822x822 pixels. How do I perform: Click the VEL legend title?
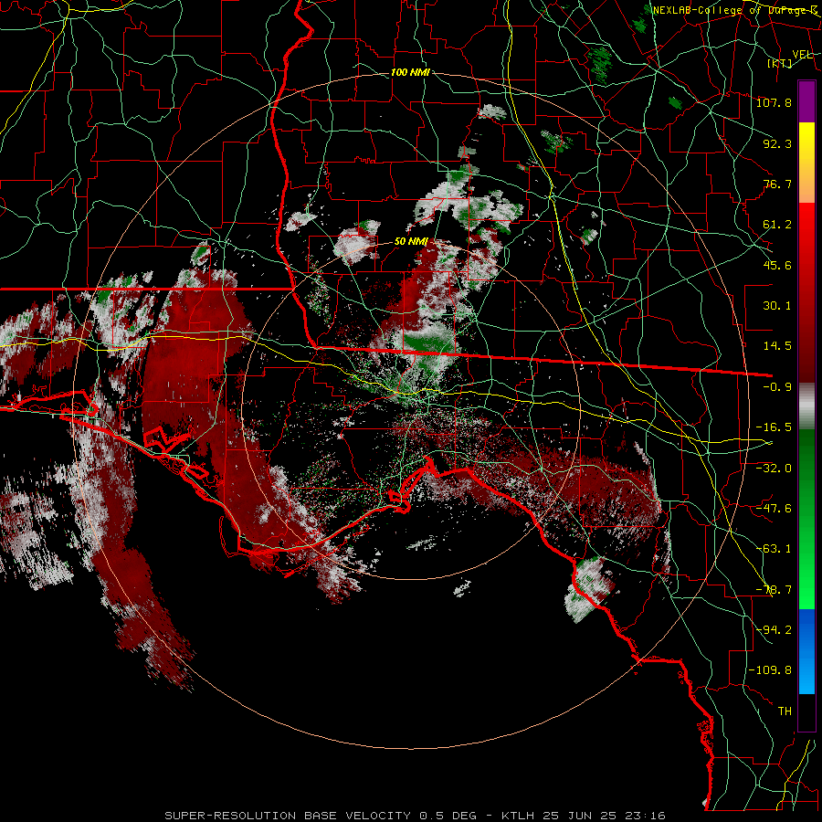pos(802,55)
